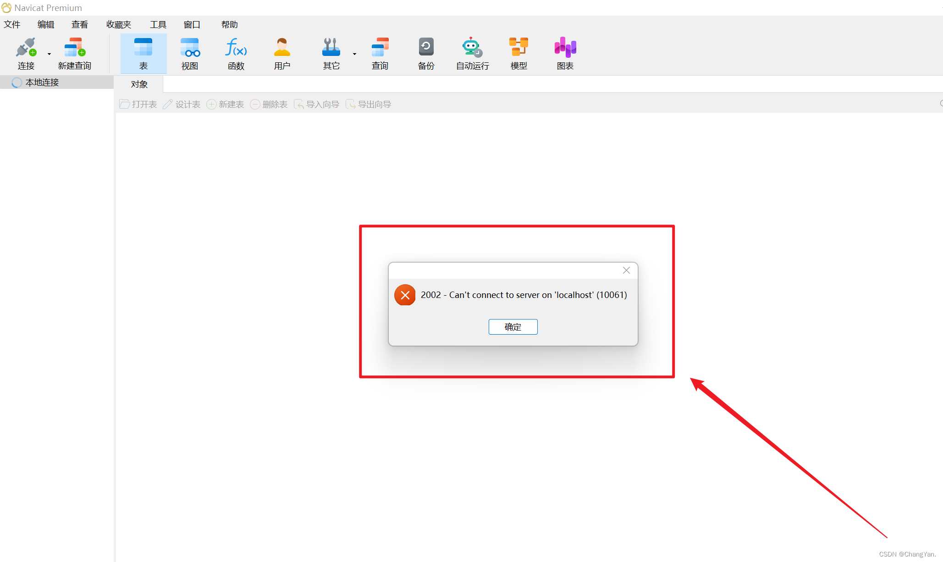Click the 连接 (Connection) plug icon
The height and width of the screenshot is (562, 943).
point(26,48)
